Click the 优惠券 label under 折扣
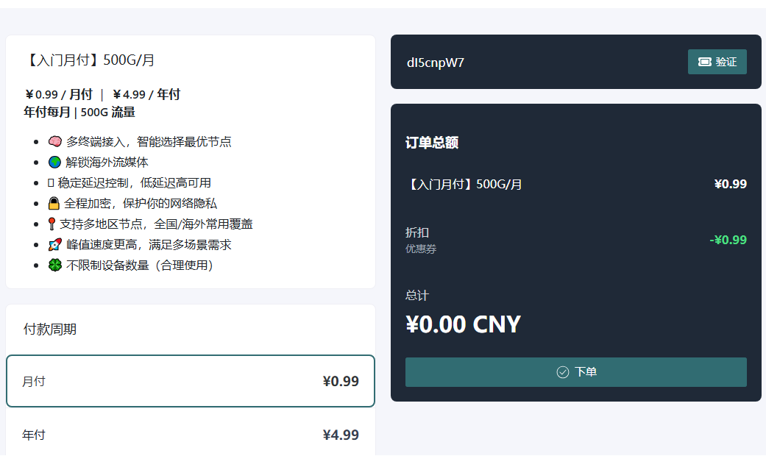The width and height of the screenshot is (766, 456). click(x=421, y=249)
